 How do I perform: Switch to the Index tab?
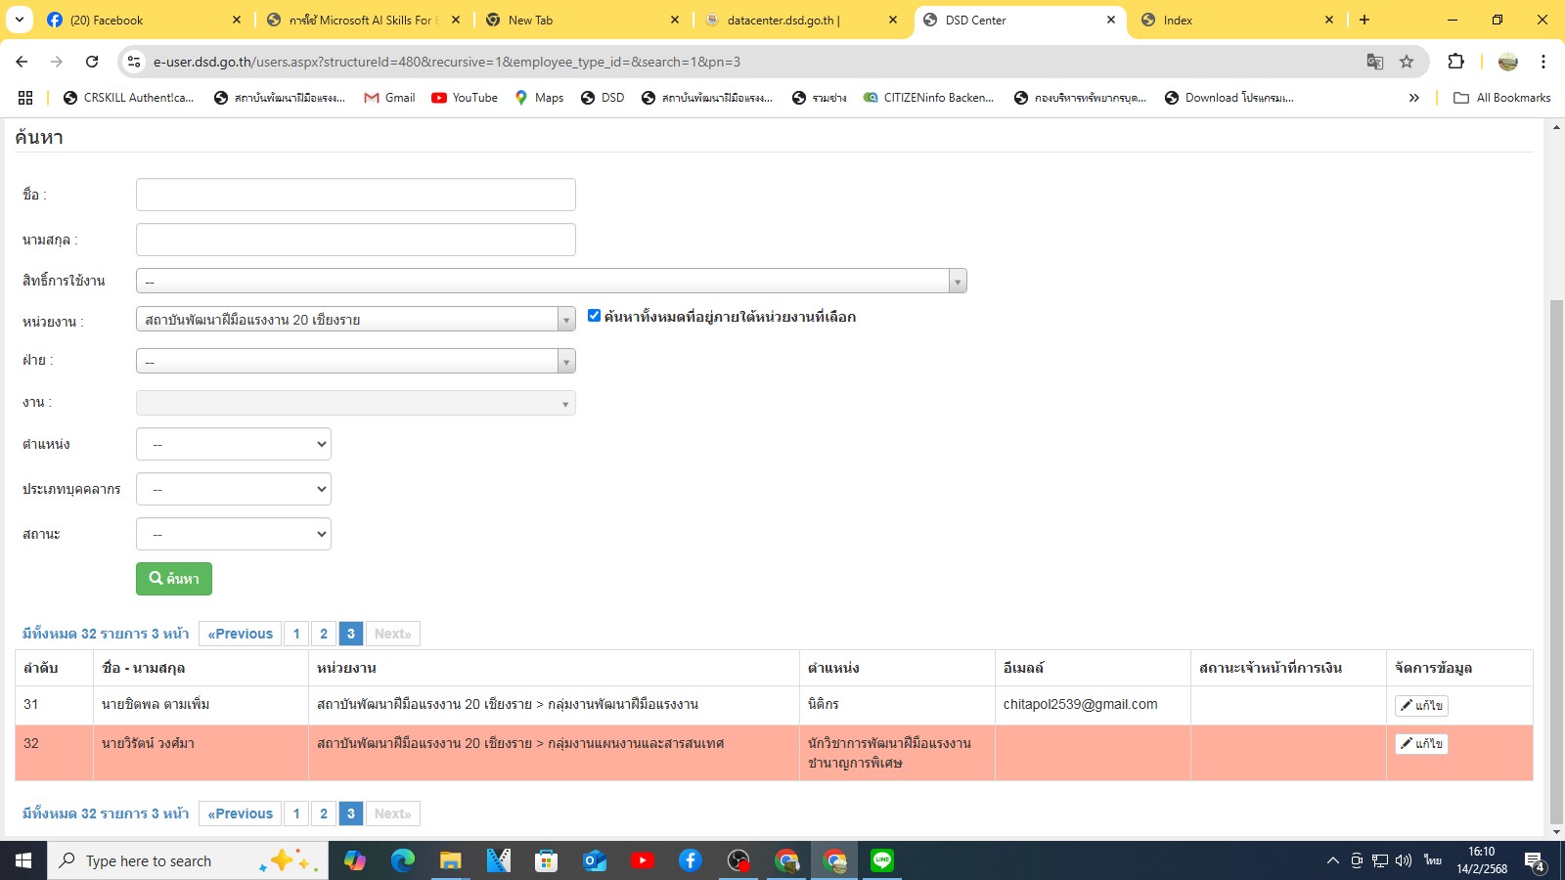(1236, 20)
